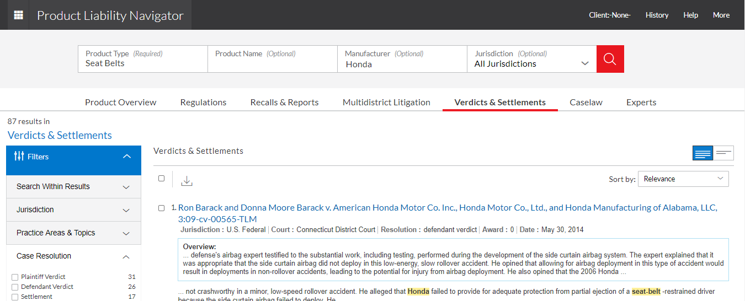Edit the Product Type field Seat Belts
This screenshot has width=745, height=301.
[x=143, y=59]
